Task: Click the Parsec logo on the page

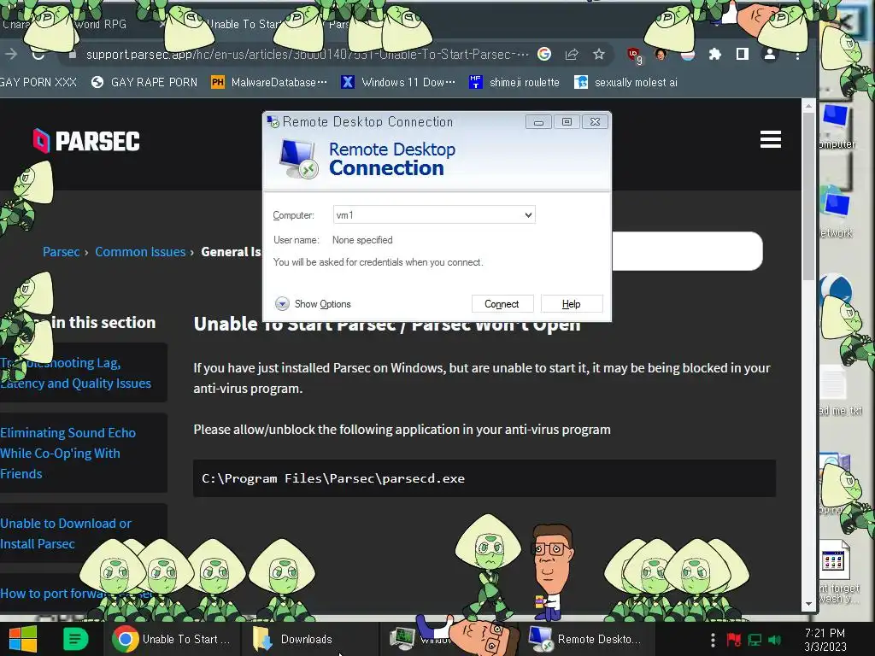Action: [x=86, y=141]
